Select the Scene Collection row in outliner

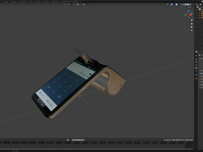(199, 7)
